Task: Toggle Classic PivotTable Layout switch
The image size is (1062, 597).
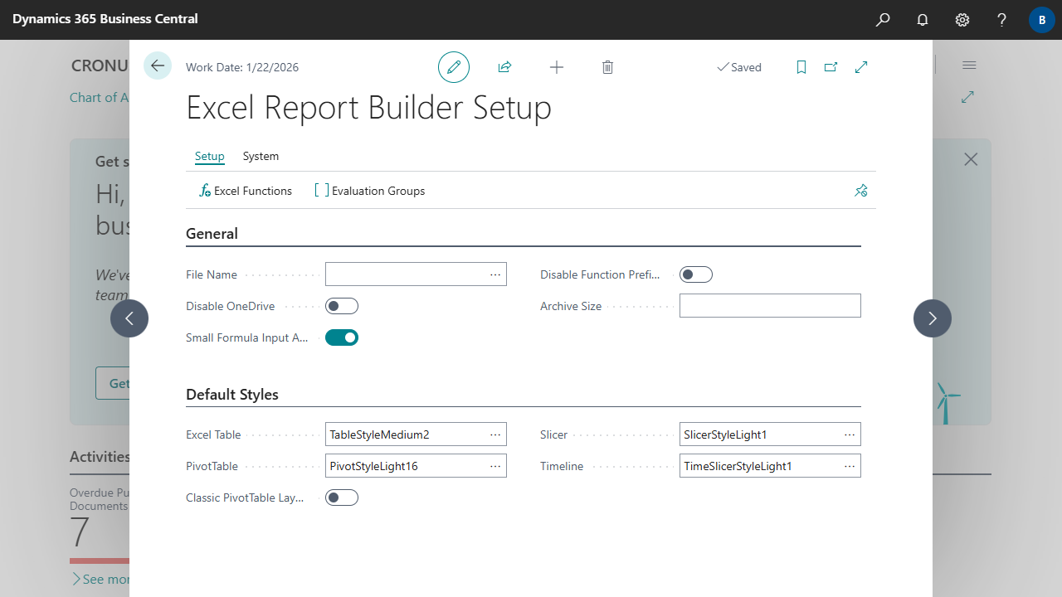Action: [342, 498]
